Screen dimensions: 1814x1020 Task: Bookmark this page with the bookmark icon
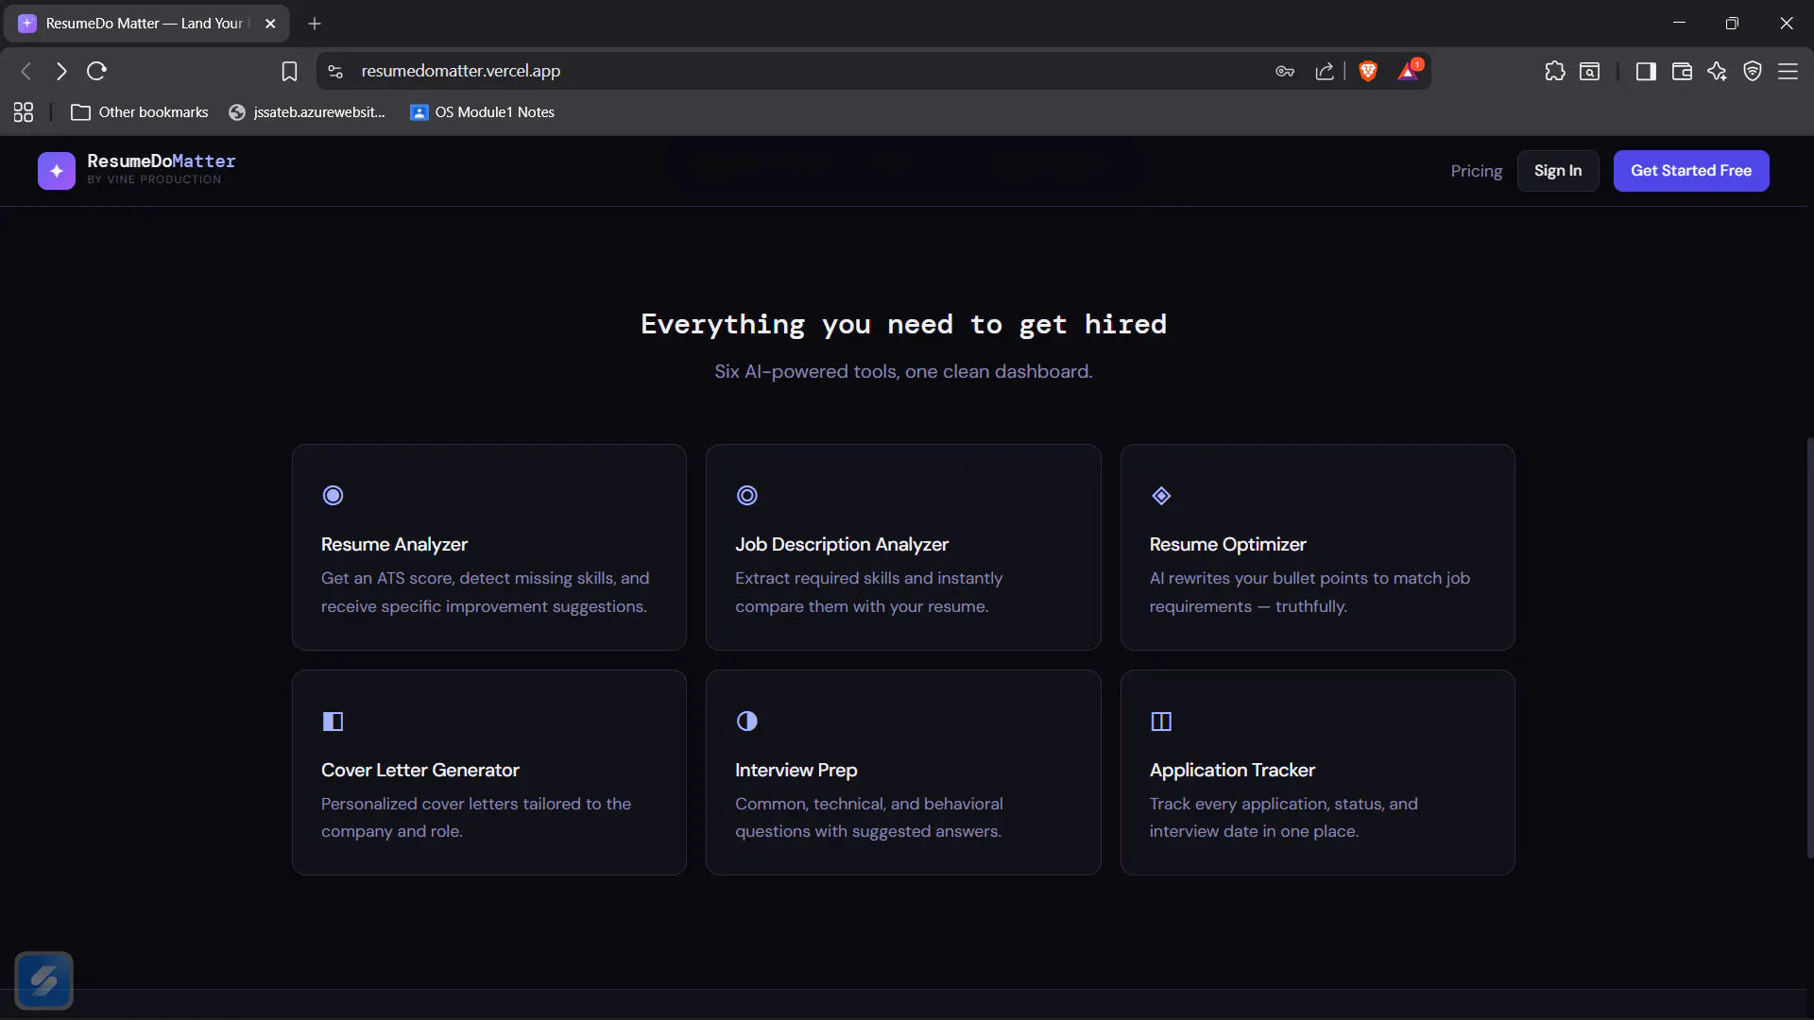pos(289,71)
